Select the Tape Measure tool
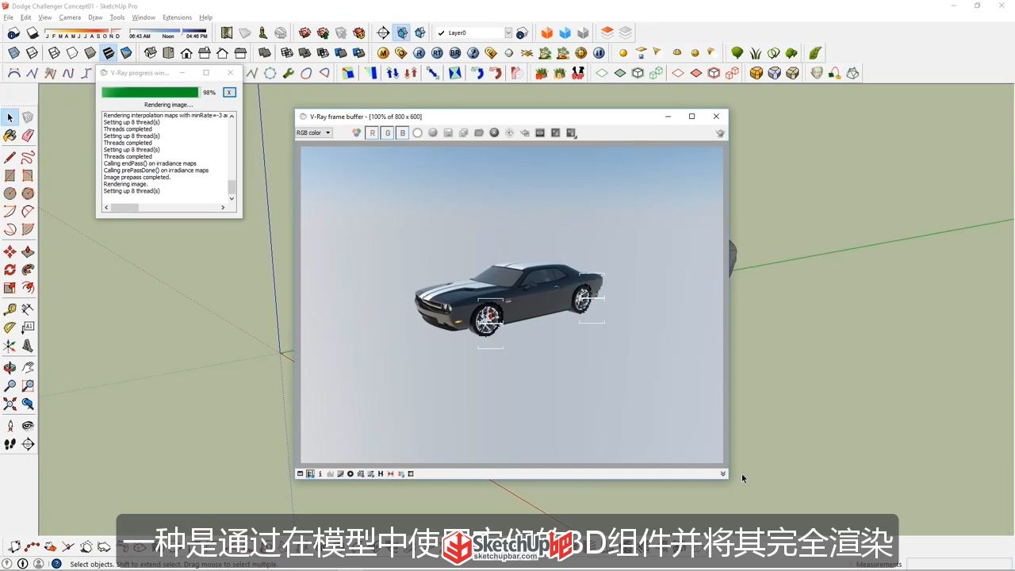The width and height of the screenshot is (1015, 571). (x=10, y=309)
